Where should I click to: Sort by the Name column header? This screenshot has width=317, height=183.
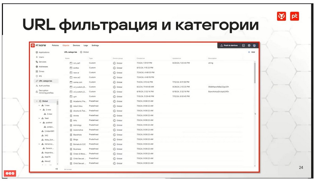(x=67, y=58)
